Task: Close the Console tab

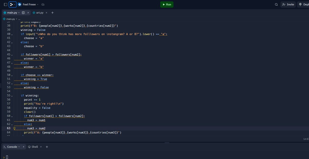Action: (23, 147)
